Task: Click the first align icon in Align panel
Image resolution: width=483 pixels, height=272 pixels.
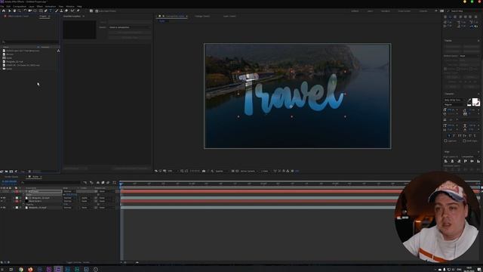Action: click(x=446, y=161)
